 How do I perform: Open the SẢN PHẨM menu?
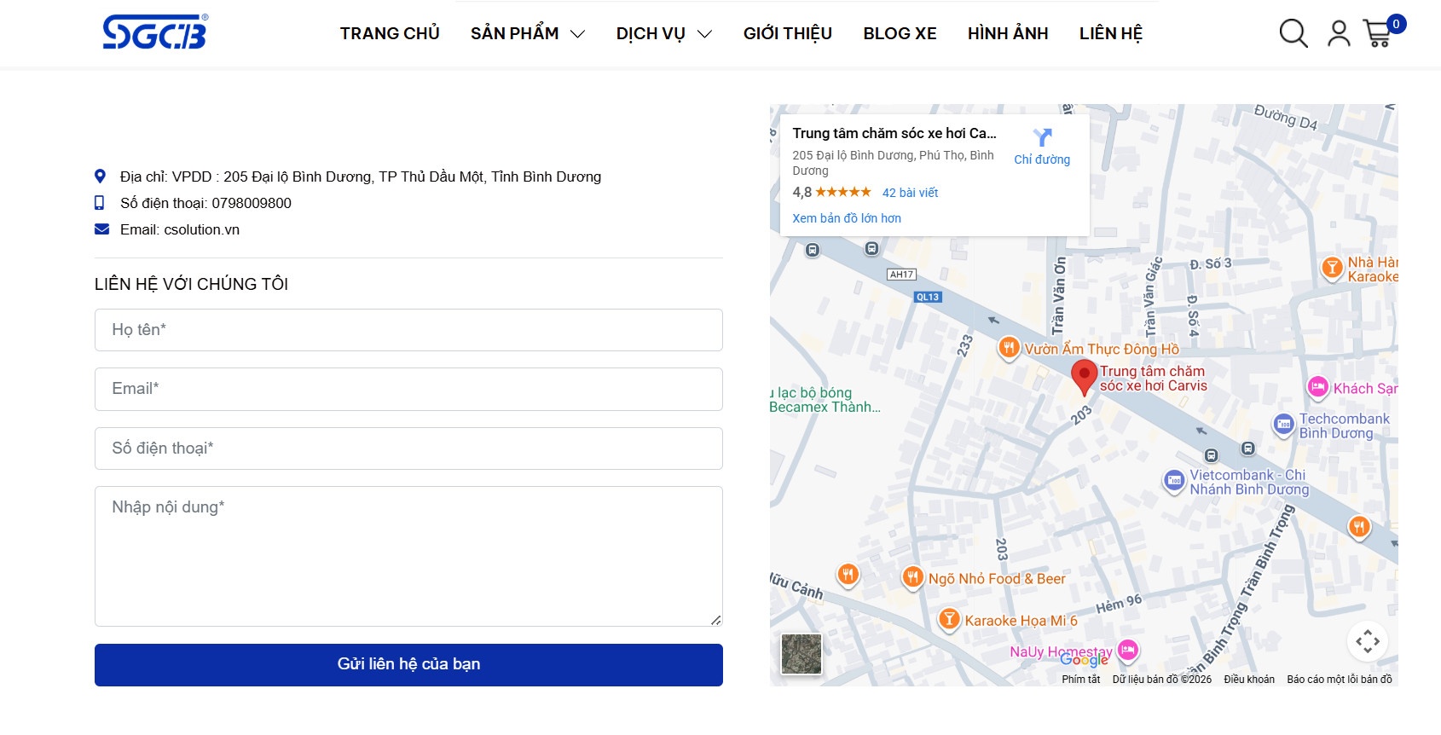click(514, 33)
